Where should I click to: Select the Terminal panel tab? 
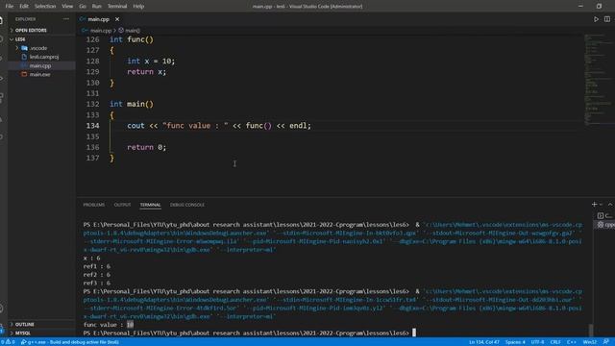[x=150, y=205]
